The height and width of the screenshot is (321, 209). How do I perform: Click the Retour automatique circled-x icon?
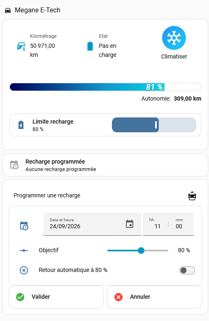(x=24, y=270)
